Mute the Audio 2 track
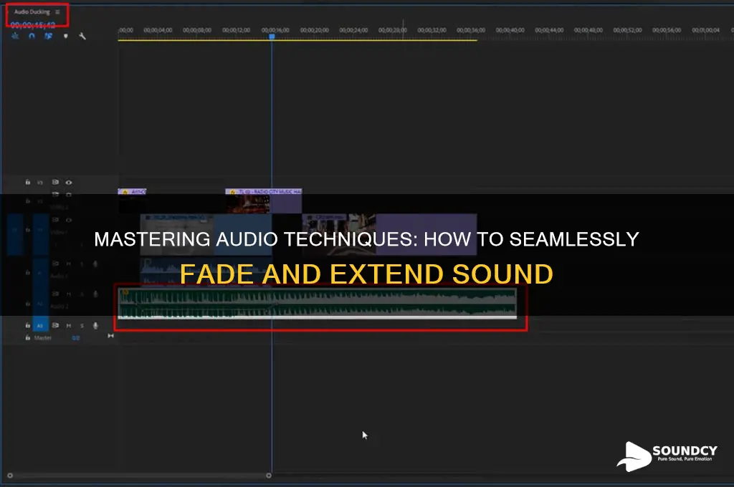Viewport: 734px width, 487px height. click(69, 294)
